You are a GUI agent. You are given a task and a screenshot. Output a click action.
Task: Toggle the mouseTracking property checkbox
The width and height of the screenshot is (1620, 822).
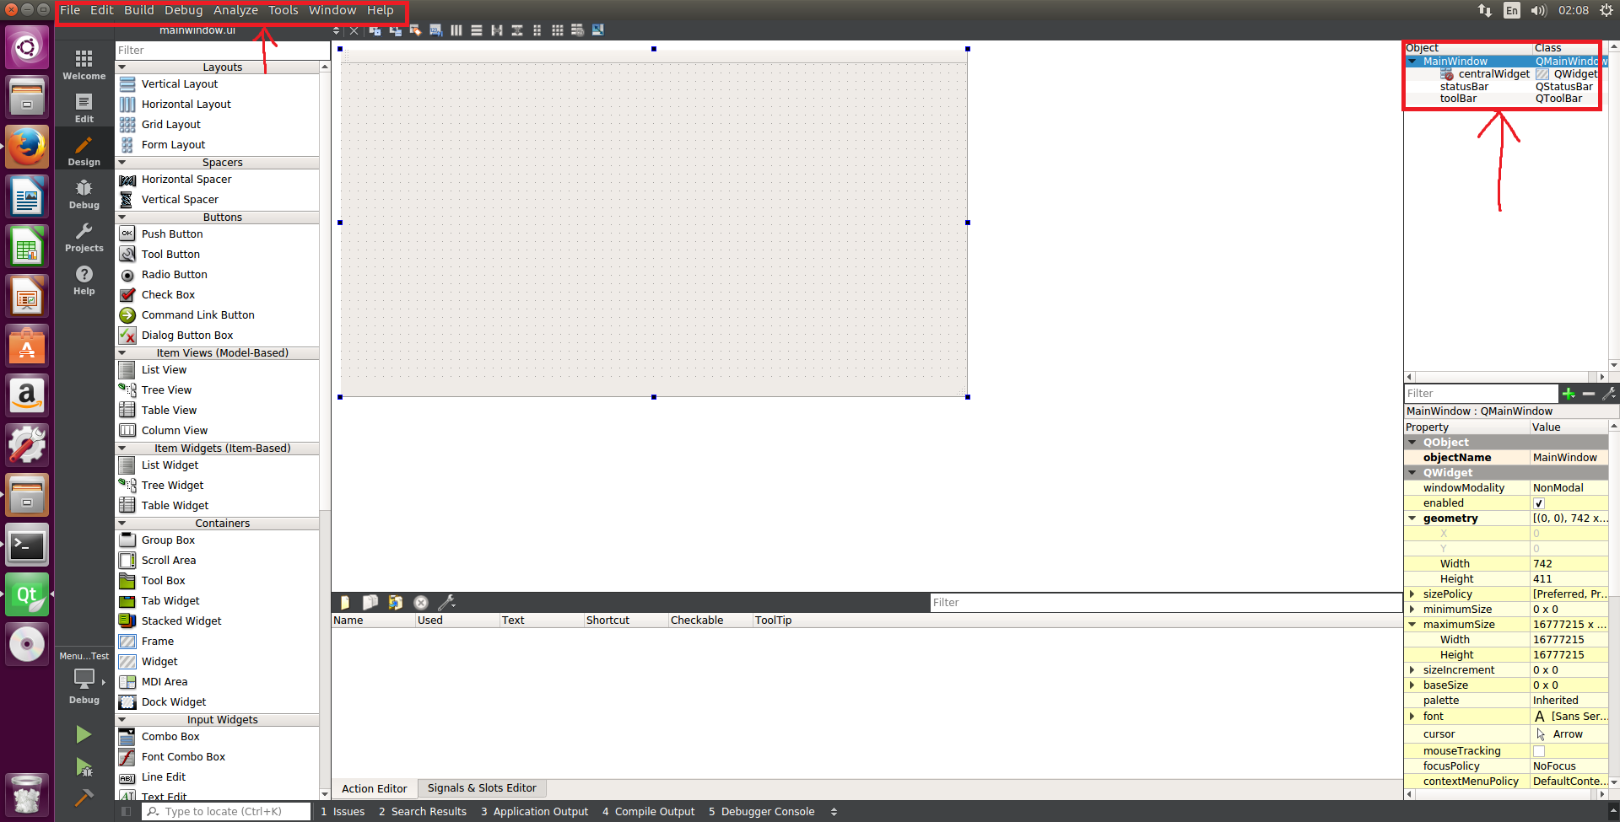pyautogui.click(x=1539, y=751)
